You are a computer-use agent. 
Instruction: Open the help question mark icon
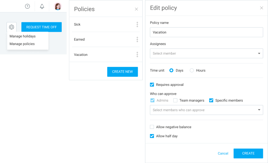(x=27, y=6)
